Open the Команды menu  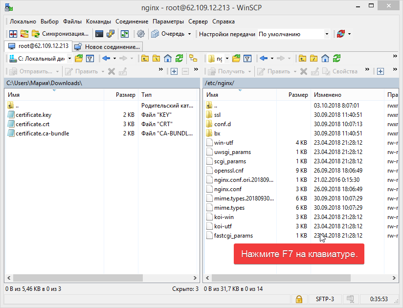98,22
